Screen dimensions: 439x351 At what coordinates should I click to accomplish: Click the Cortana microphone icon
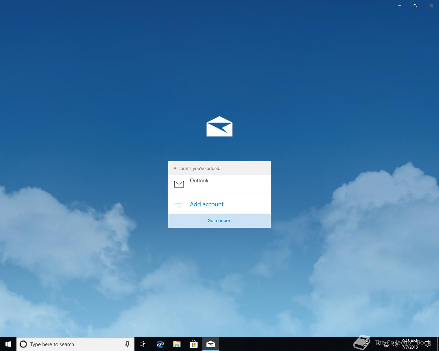(x=127, y=344)
